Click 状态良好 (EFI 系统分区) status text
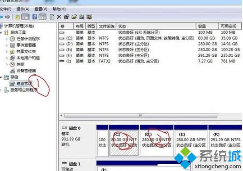The width and height of the screenshot is (243, 171). point(139,32)
